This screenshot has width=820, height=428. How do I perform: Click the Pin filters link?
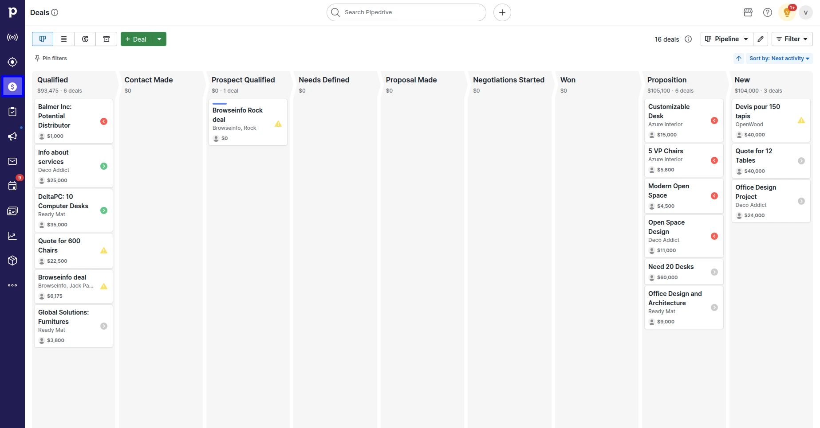51,58
